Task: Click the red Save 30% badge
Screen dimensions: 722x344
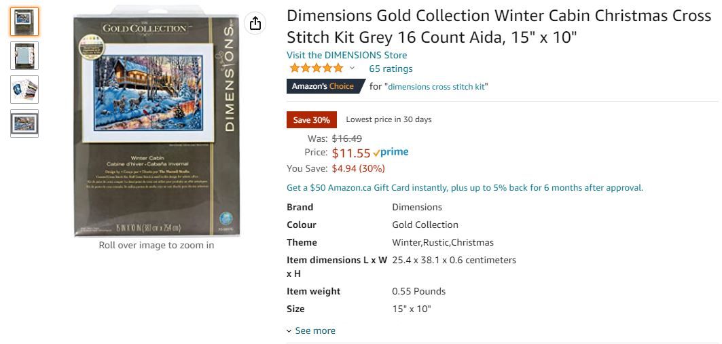Action: pyautogui.click(x=312, y=120)
